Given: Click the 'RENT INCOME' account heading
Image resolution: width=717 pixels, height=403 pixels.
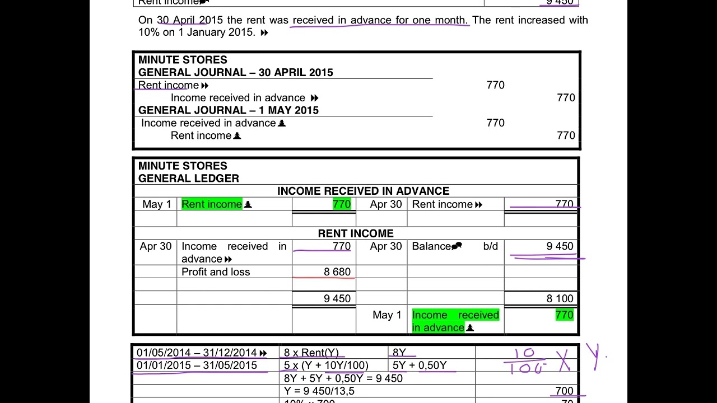Looking at the screenshot, I should [356, 233].
